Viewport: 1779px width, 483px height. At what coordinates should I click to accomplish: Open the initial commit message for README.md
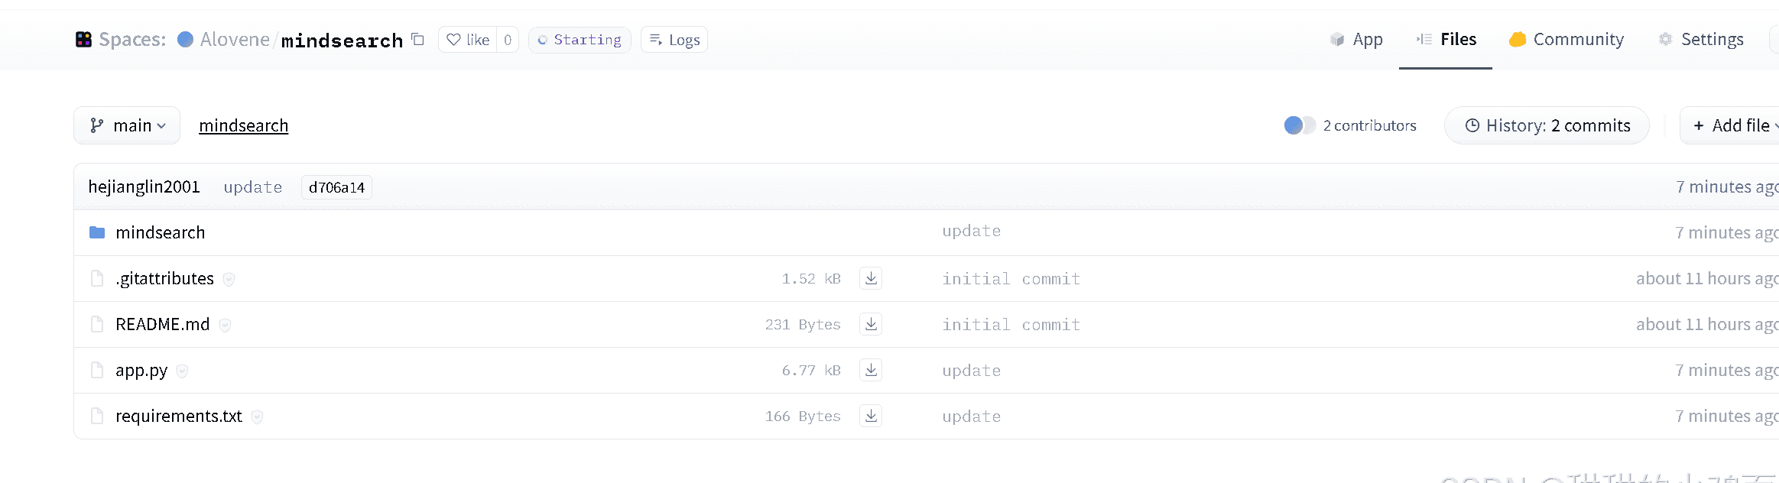tap(1011, 325)
